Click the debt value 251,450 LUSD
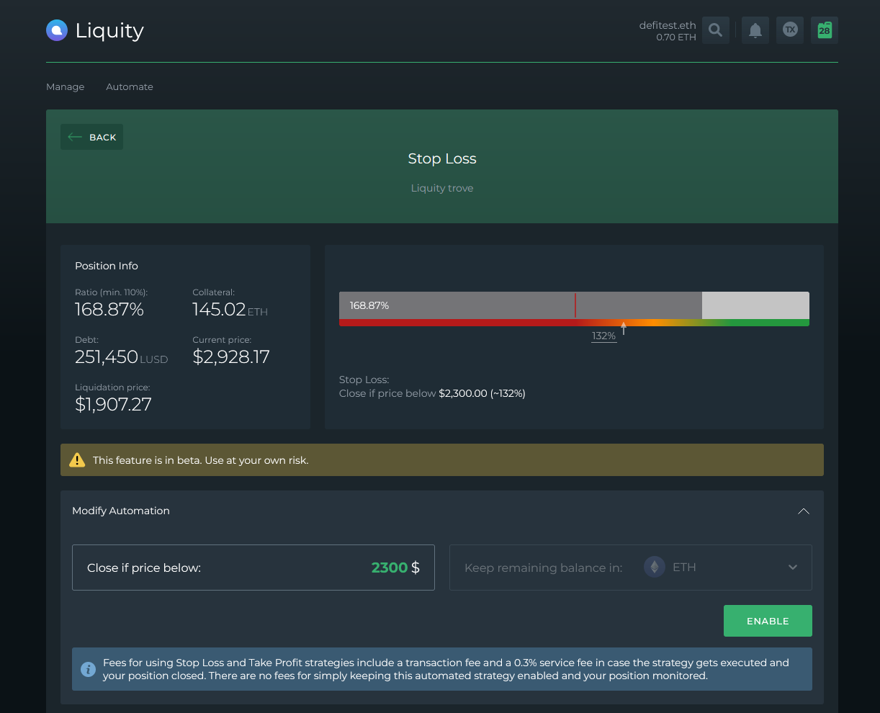This screenshot has width=880, height=713. click(122, 357)
